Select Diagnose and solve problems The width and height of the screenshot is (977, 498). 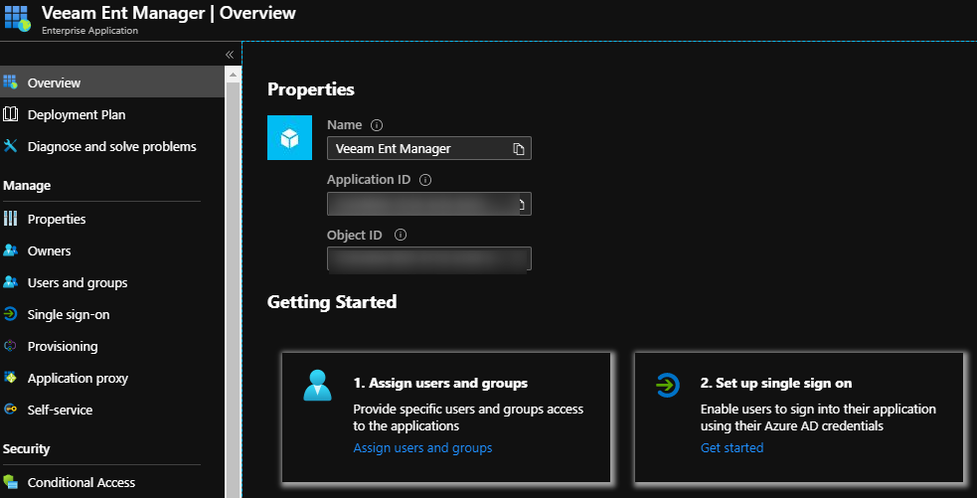pos(111,146)
